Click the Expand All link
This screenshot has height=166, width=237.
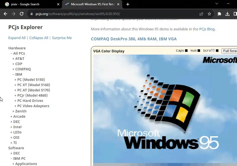pyautogui.click(x=17, y=38)
